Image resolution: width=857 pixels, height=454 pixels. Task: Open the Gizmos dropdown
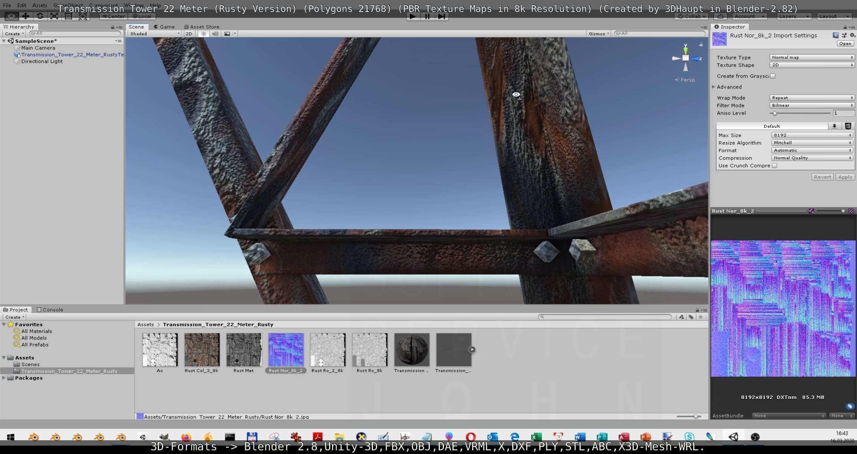(x=598, y=34)
